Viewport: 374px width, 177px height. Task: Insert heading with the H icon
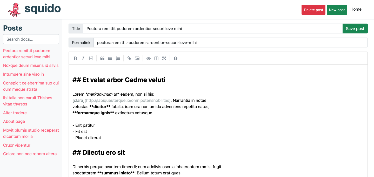[x=91, y=58]
